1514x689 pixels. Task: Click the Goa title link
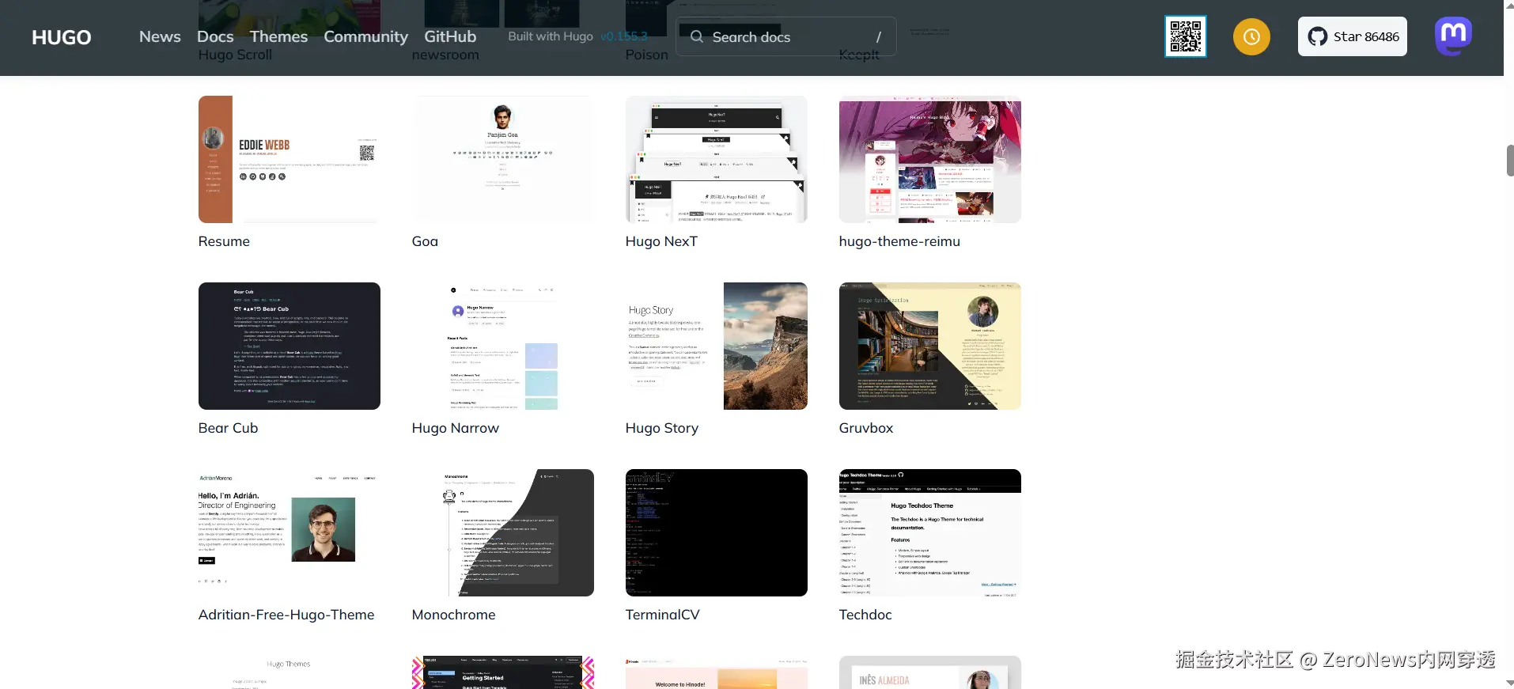(x=425, y=241)
